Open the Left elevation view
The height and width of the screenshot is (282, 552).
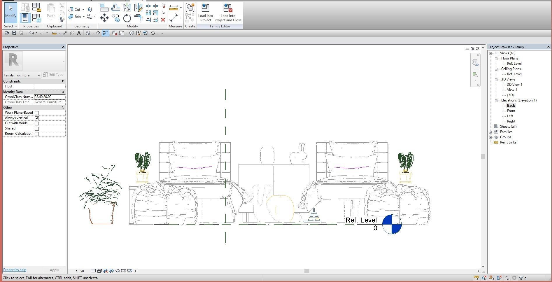coord(510,116)
